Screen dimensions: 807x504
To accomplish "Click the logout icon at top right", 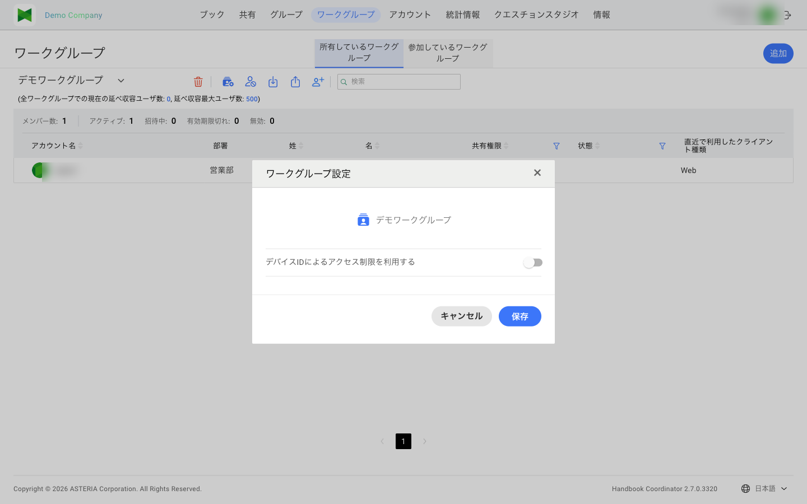I will (x=787, y=15).
